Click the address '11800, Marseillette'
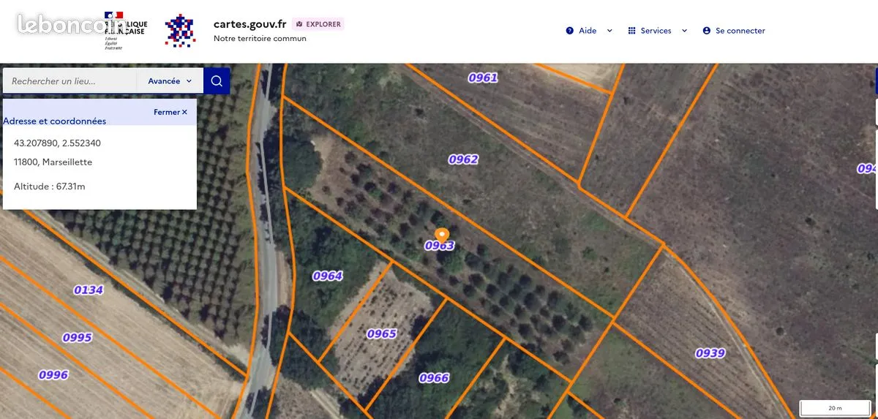Image resolution: width=878 pixels, height=419 pixels. 53,162
